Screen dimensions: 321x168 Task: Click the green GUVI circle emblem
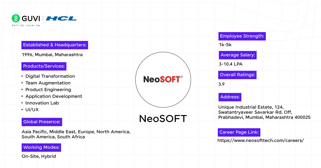(16, 19)
